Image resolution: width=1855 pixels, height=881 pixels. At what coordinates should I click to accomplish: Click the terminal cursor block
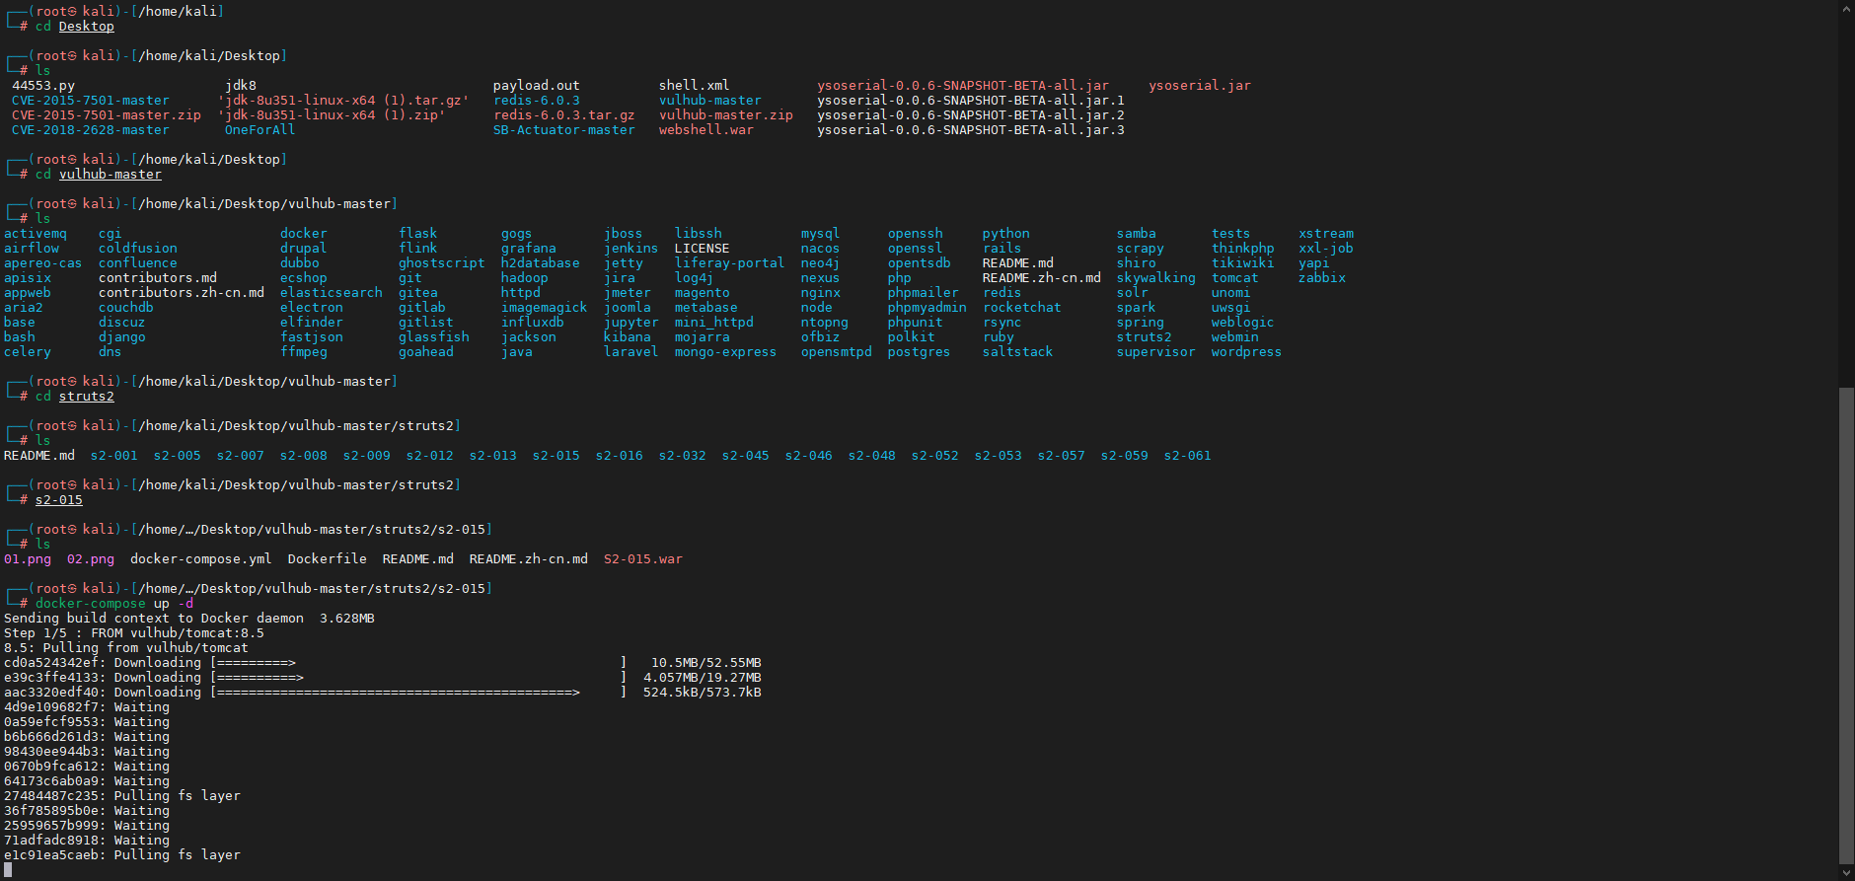pyautogui.click(x=8, y=870)
